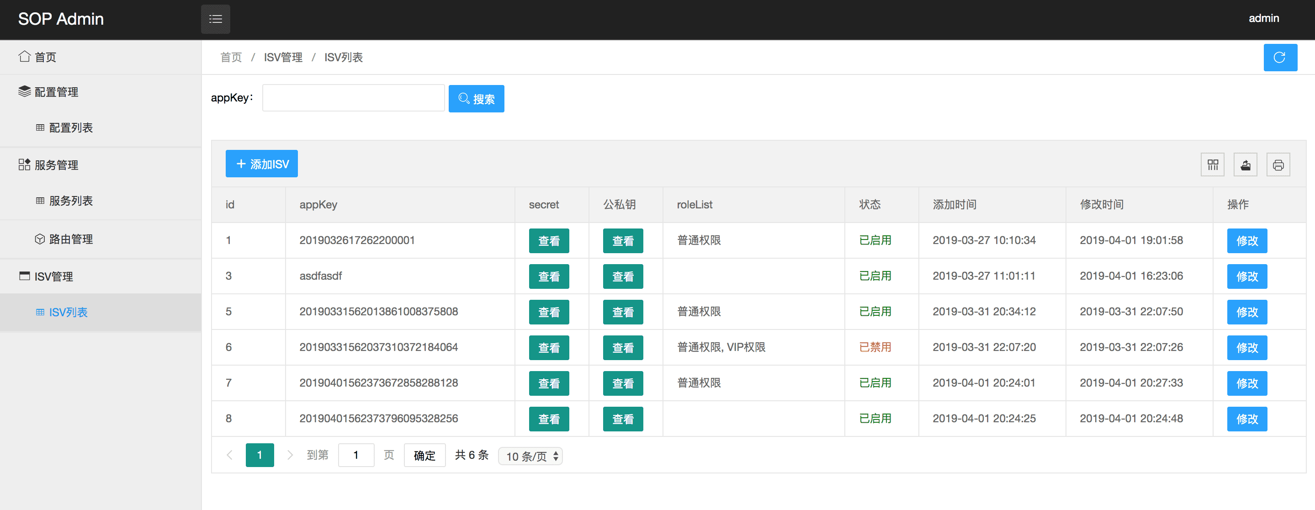Open the 10 条/页 page size dropdown
This screenshot has width=1315, height=510.
tap(530, 456)
